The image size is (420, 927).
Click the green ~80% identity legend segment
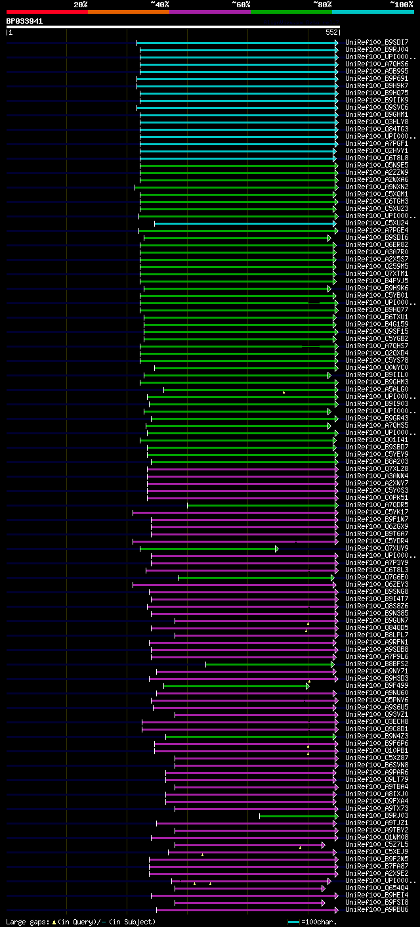pos(291,12)
